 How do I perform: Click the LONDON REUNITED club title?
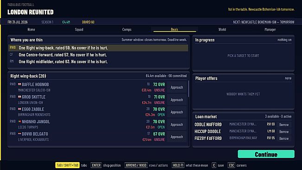pyautogui.click(x=31, y=12)
